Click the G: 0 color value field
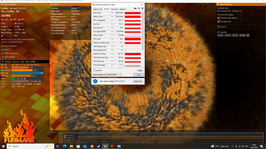Viewport: 266px width, 149px height. [227, 35]
